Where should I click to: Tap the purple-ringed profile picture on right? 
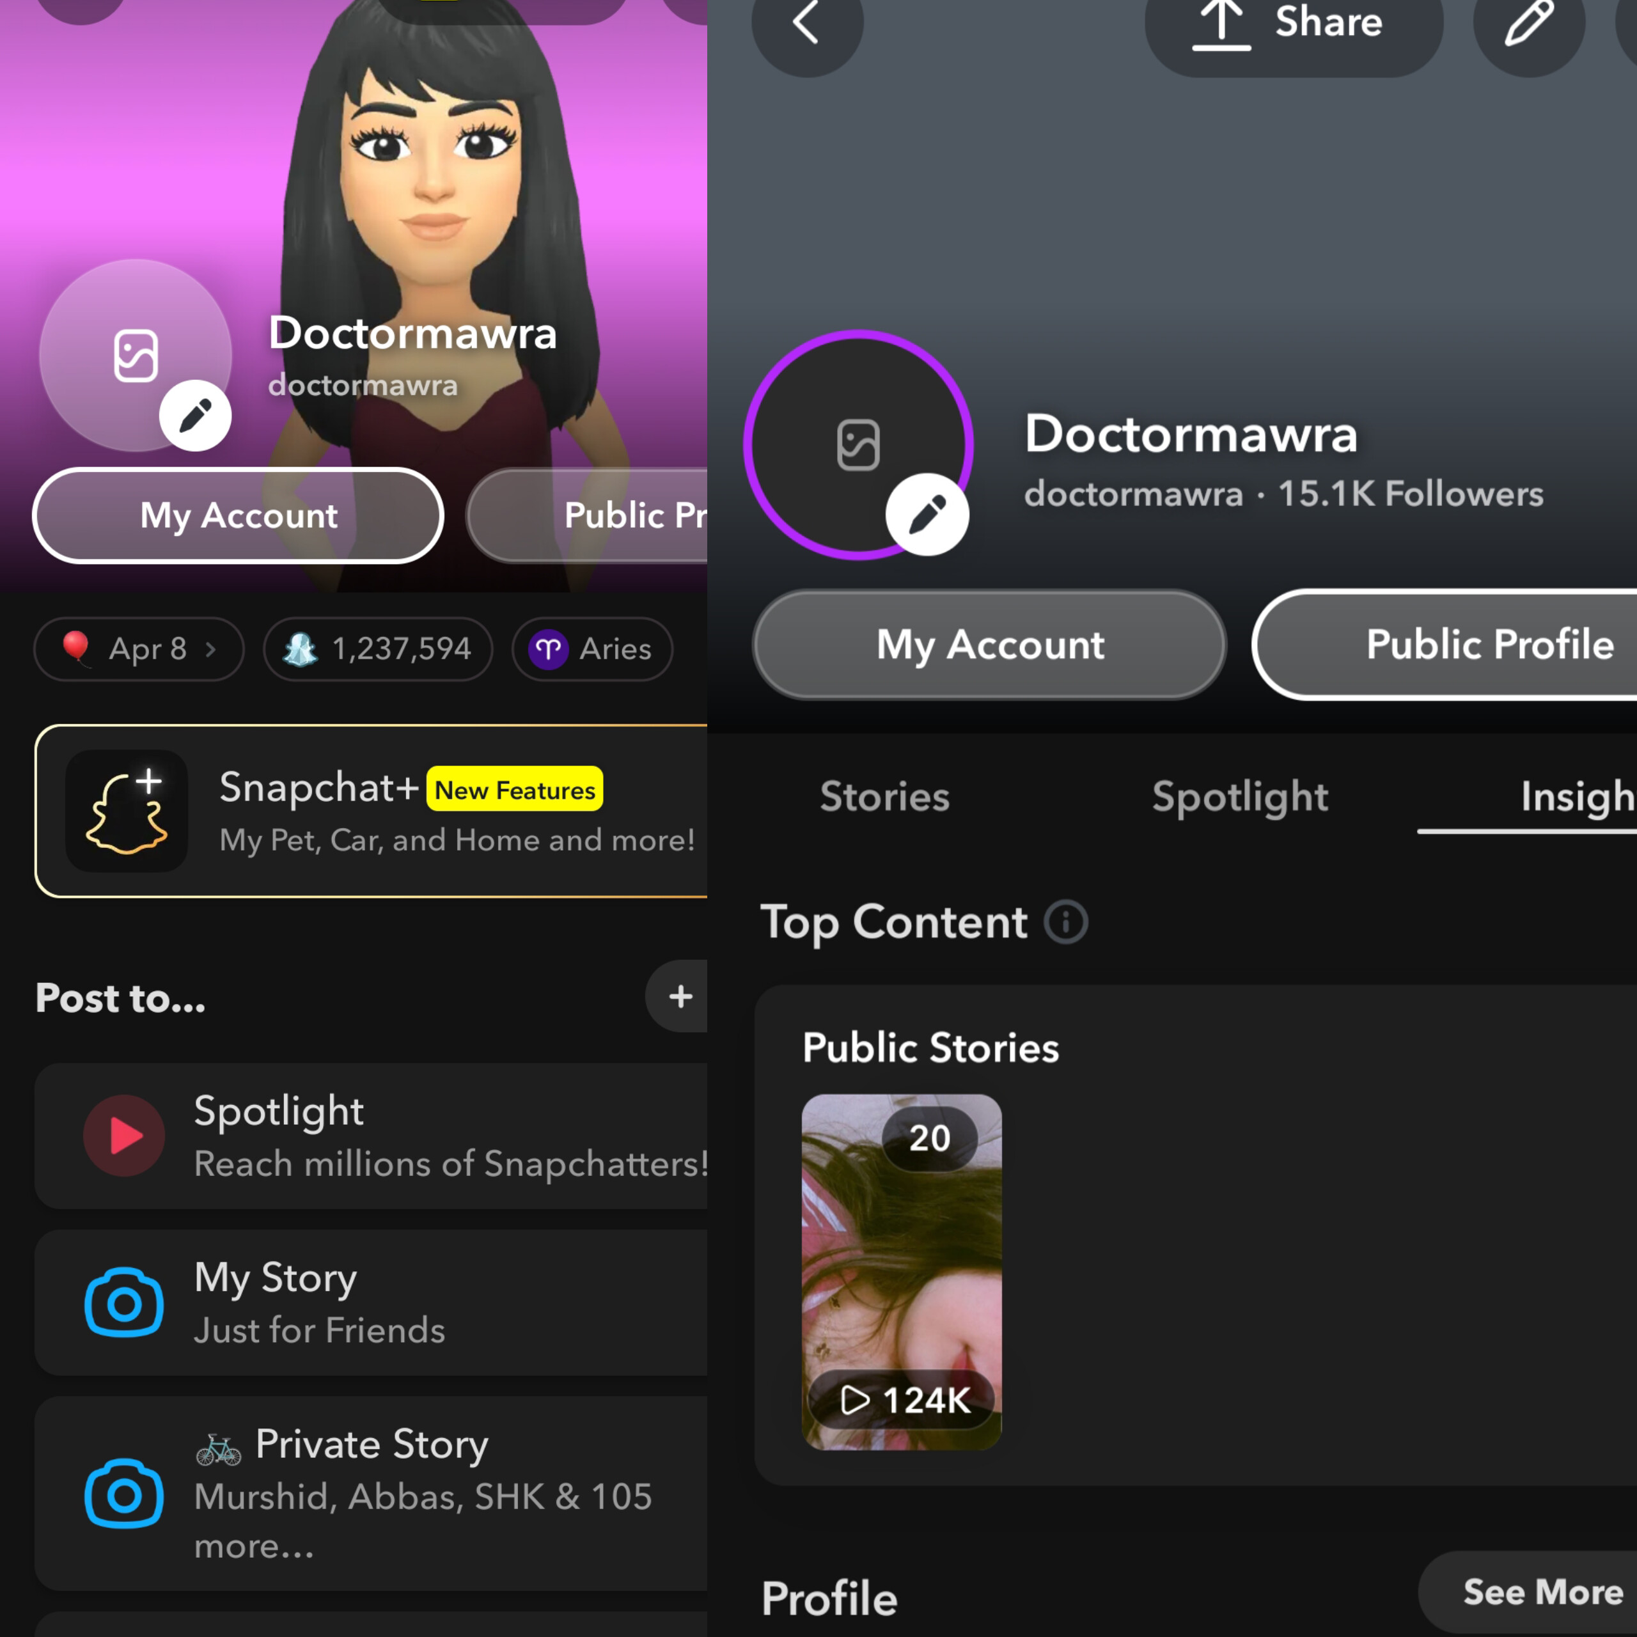[x=858, y=445]
